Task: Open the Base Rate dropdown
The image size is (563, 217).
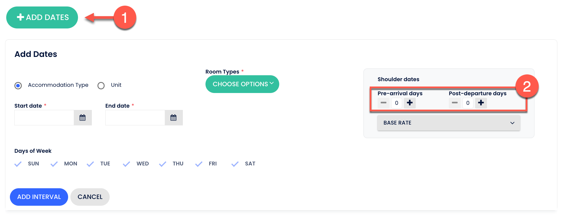Action: click(x=449, y=123)
